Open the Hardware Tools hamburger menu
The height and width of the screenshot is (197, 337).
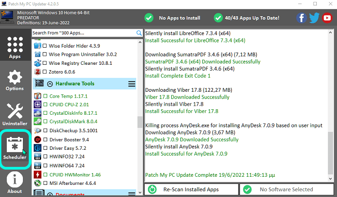coord(132,84)
